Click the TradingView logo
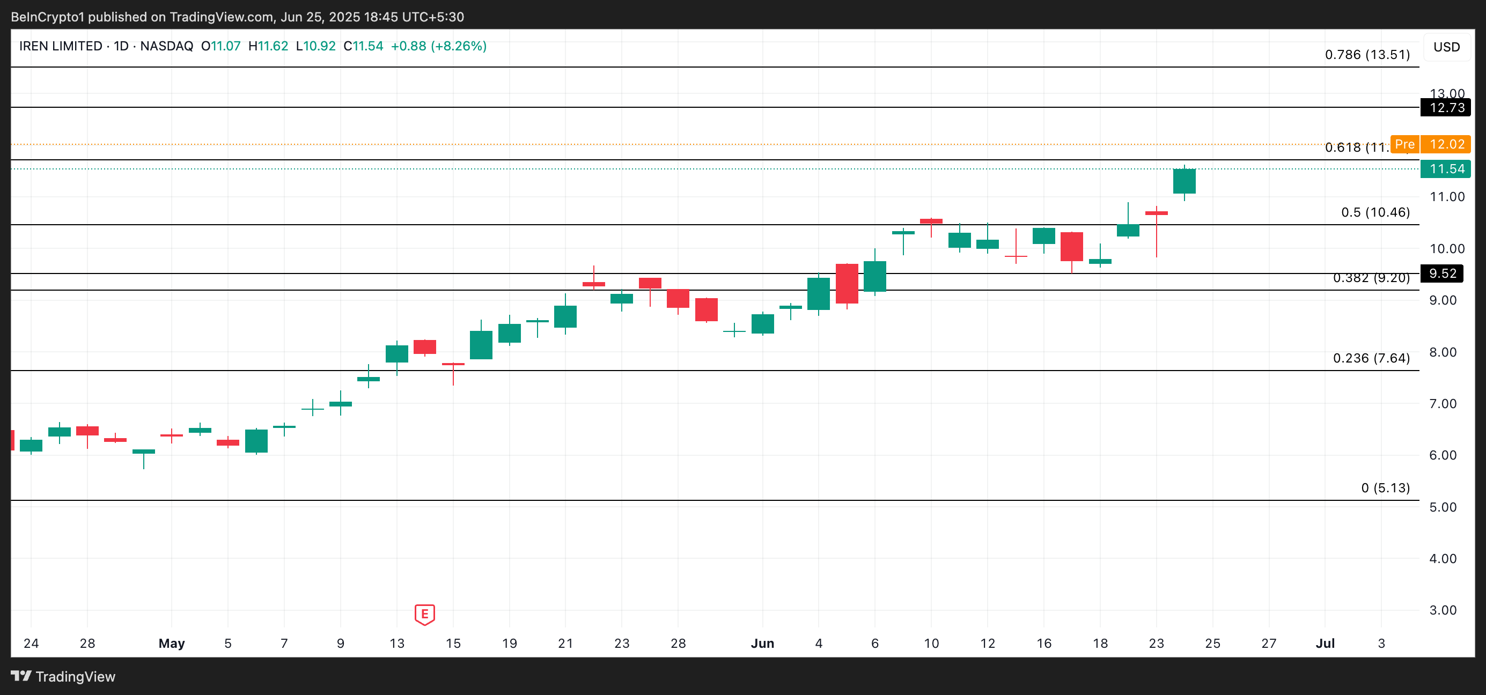The height and width of the screenshot is (695, 1486). tap(63, 676)
